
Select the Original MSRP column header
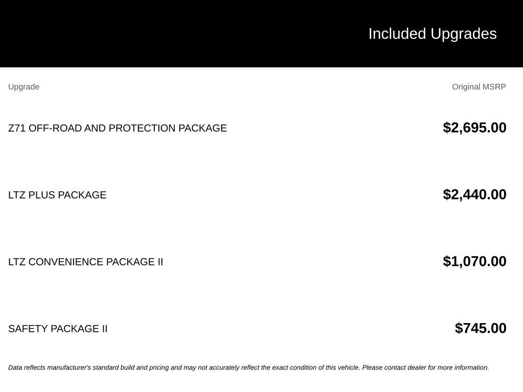click(479, 87)
